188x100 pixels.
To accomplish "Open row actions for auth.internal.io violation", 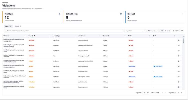I will (181, 82).
